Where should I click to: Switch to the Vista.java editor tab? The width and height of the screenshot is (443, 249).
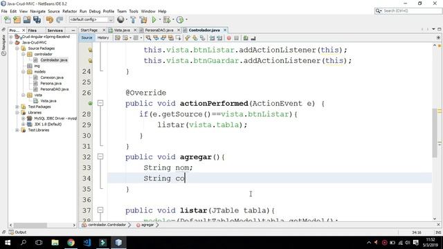pos(122,30)
